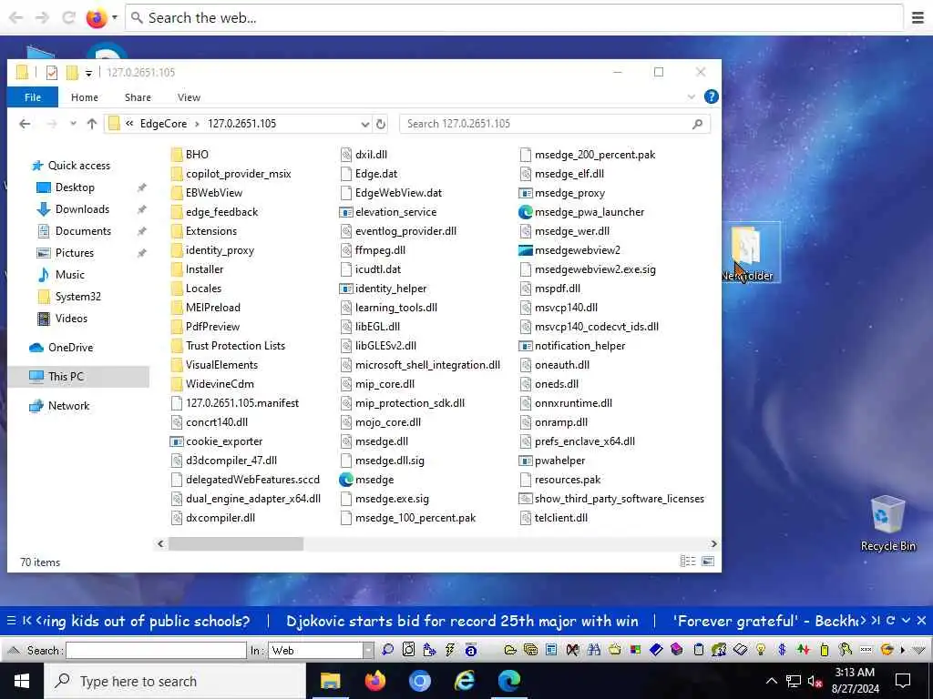Select msedgewebview2 application file
Screen dimensions: 933x699
click(569, 249)
